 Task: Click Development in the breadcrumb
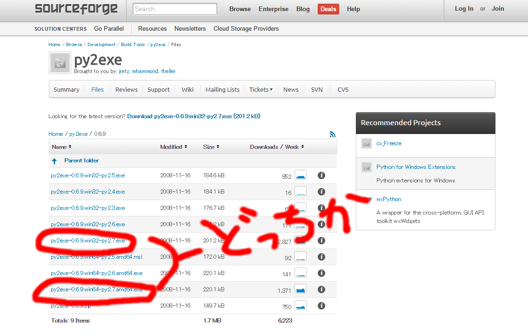point(101,45)
